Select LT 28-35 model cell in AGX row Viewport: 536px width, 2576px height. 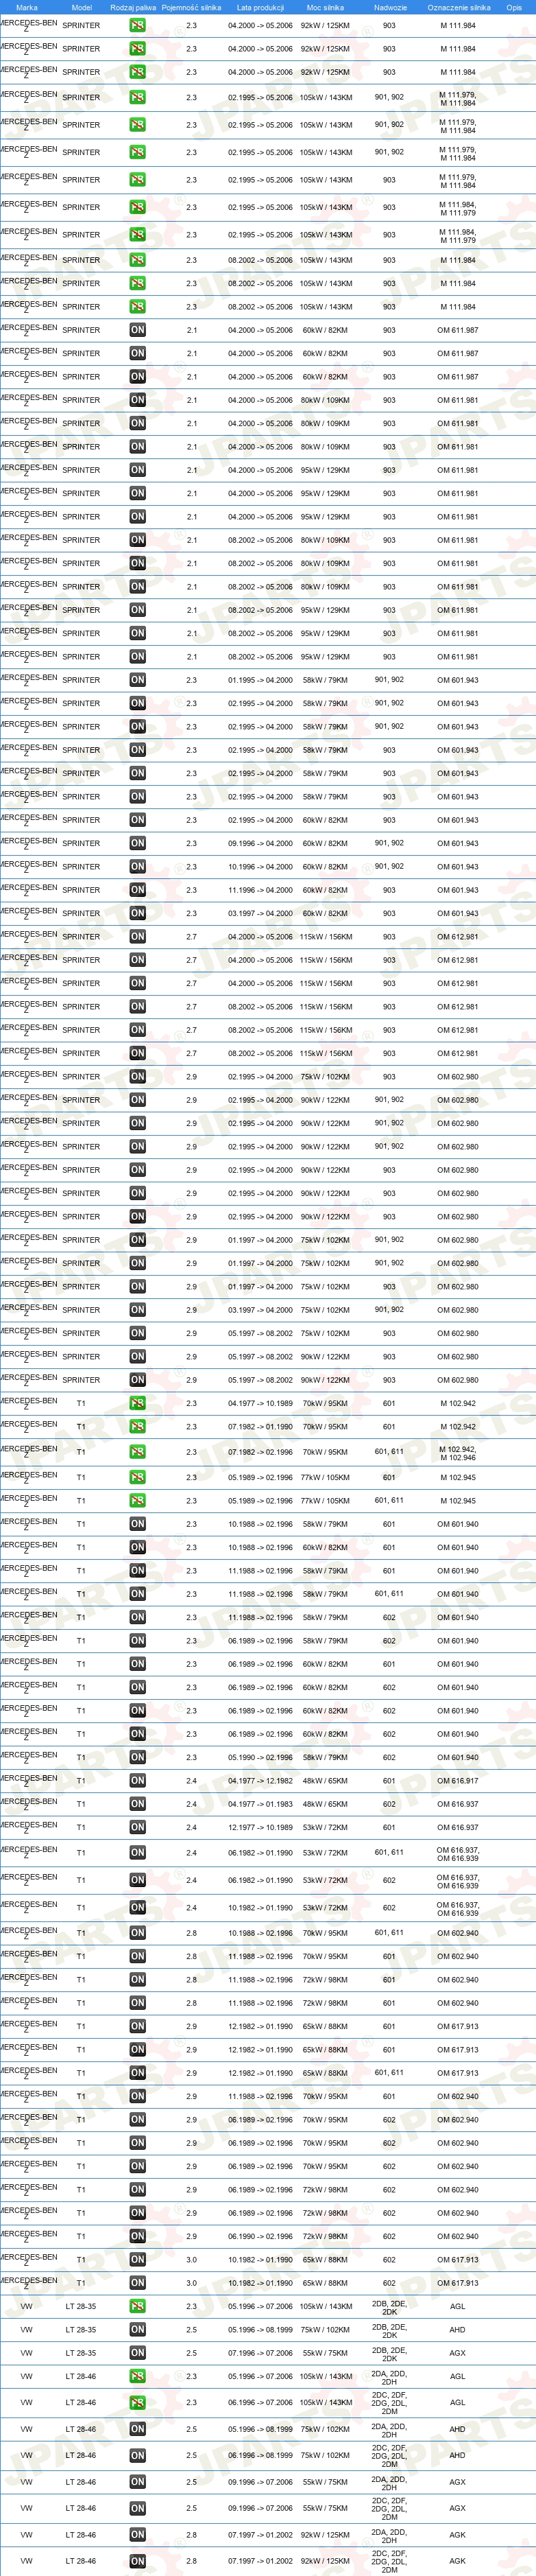81,2353
